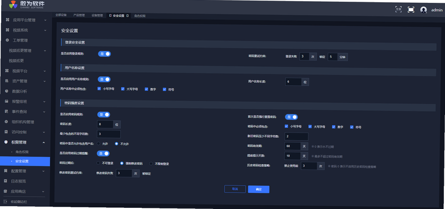445x209 pixels.
Task: Click the 工单管理 sidebar icon
Action: (7, 40)
